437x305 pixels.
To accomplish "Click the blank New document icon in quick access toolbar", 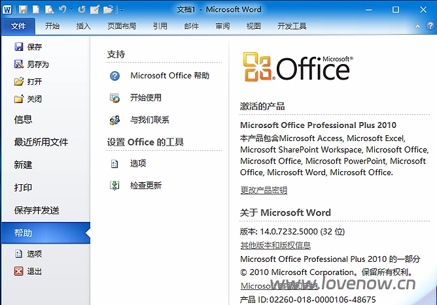I will [36, 10].
